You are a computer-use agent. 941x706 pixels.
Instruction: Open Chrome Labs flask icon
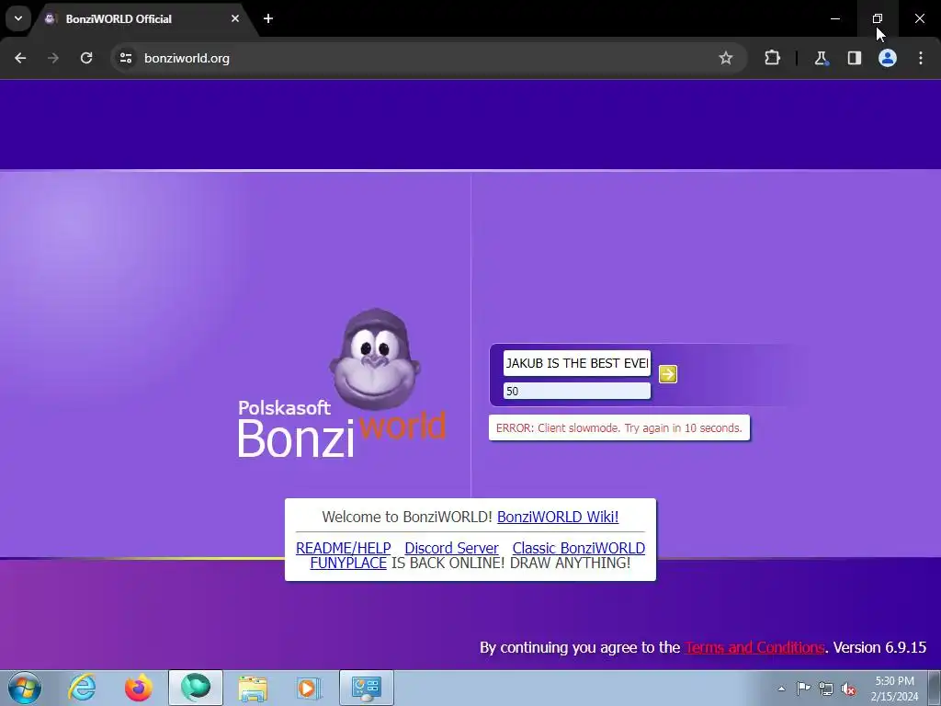coord(821,58)
